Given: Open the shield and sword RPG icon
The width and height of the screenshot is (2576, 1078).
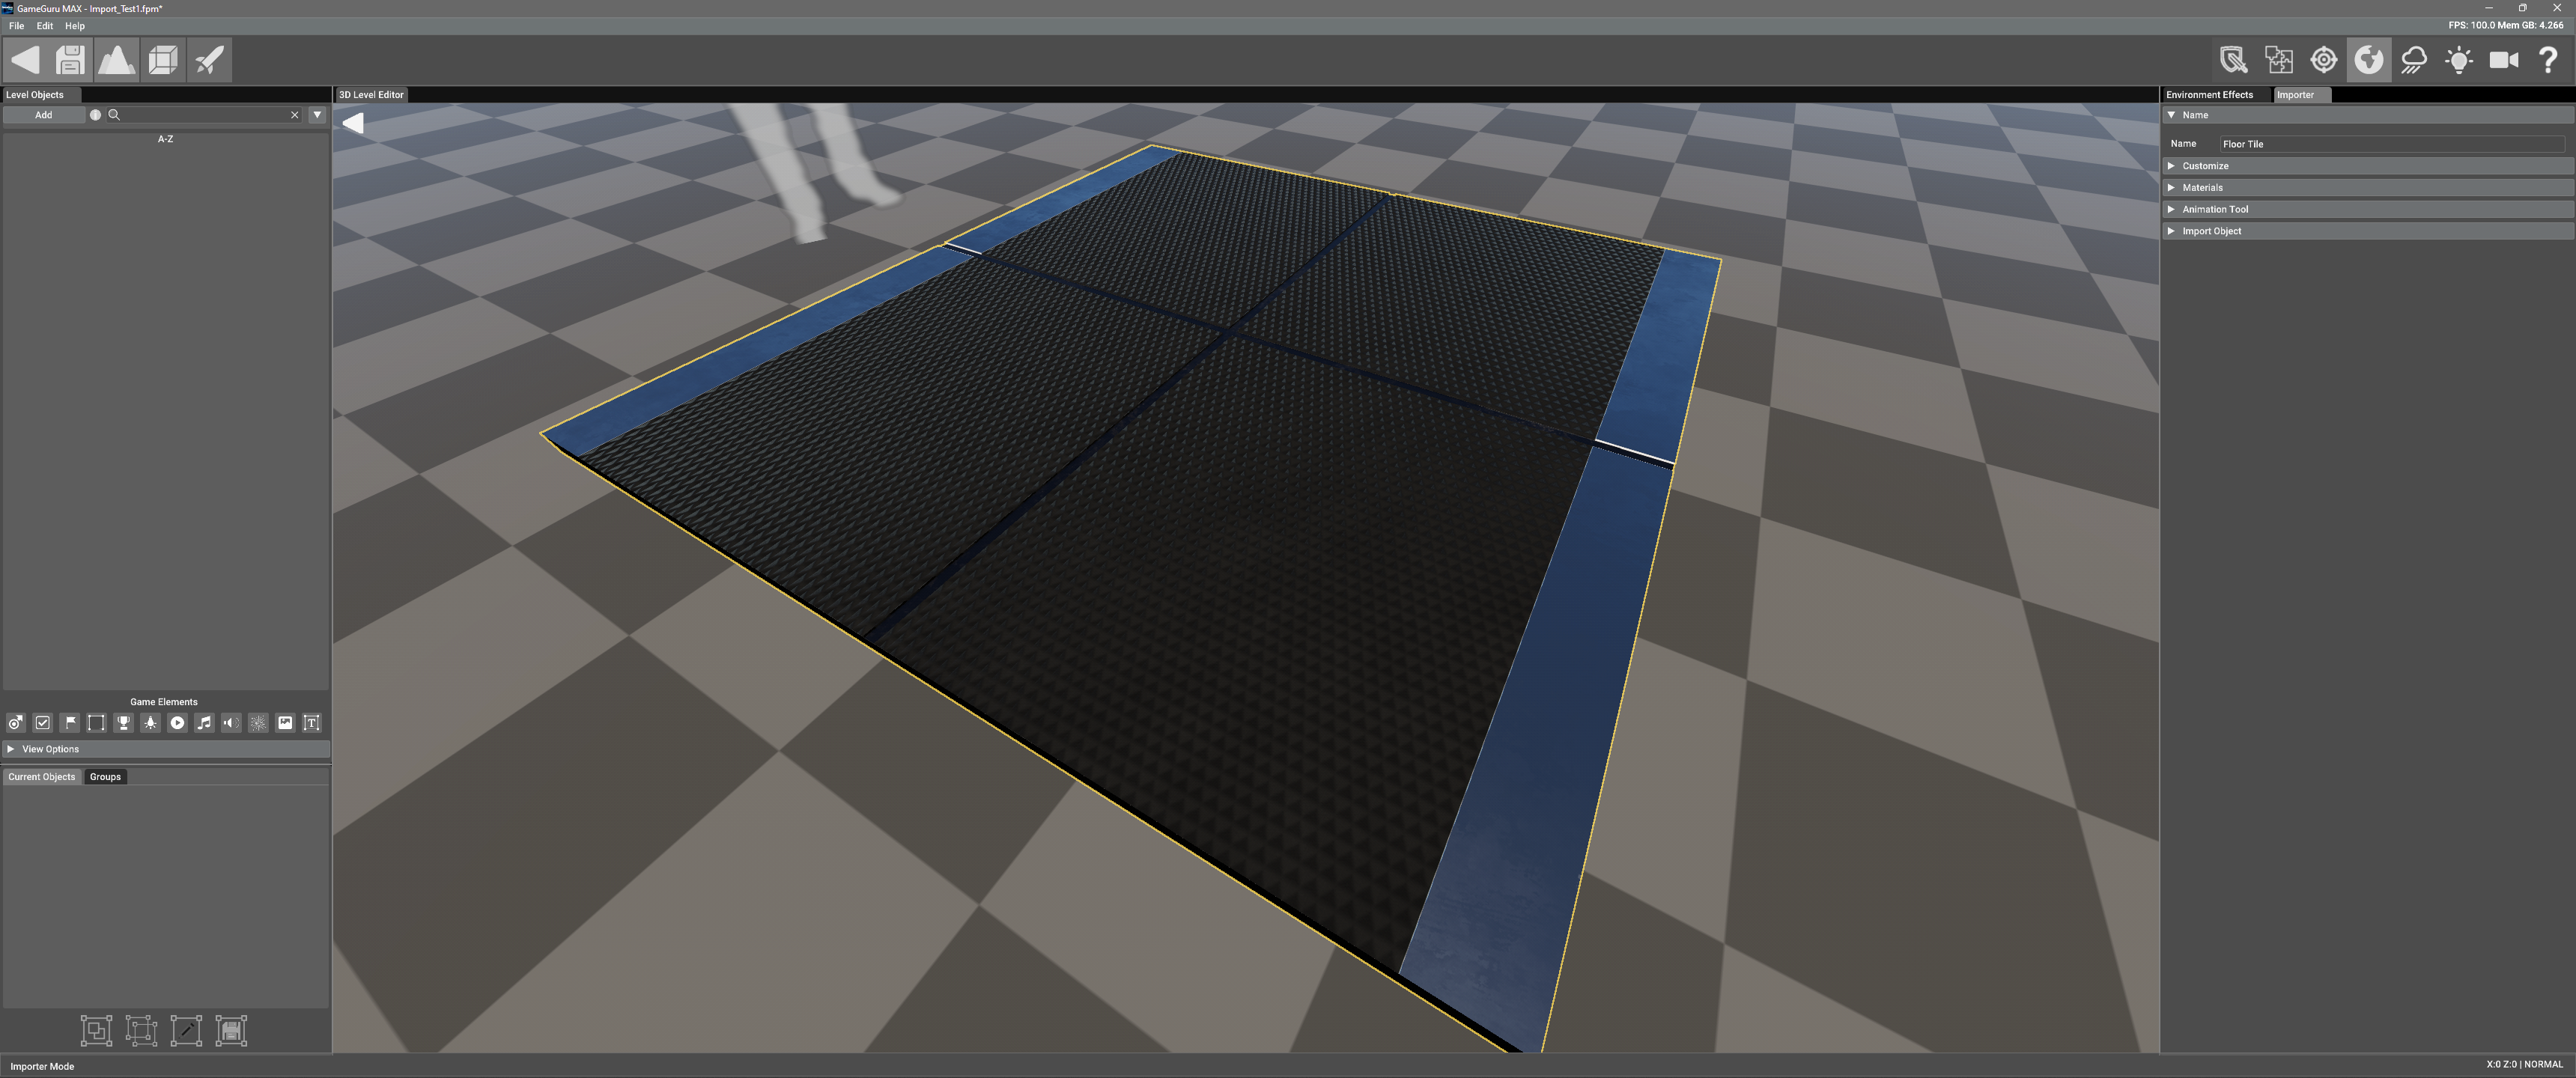Looking at the screenshot, I should tap(2233, 60).
